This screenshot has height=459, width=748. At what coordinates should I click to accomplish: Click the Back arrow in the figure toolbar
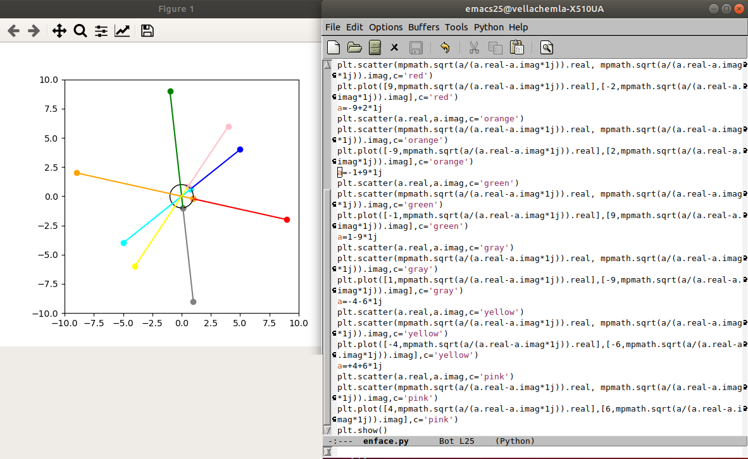13,31
